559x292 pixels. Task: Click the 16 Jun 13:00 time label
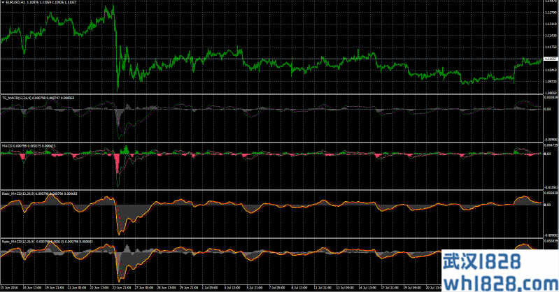[x=32, y=288]
